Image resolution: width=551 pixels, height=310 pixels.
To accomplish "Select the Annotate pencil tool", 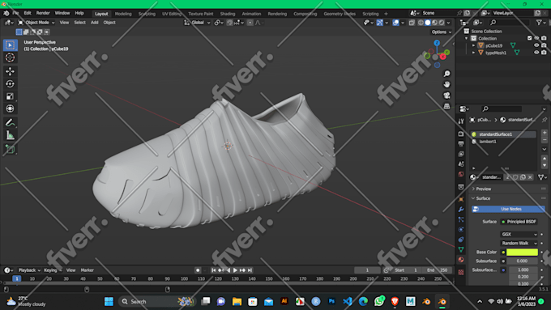I will 10,122.
